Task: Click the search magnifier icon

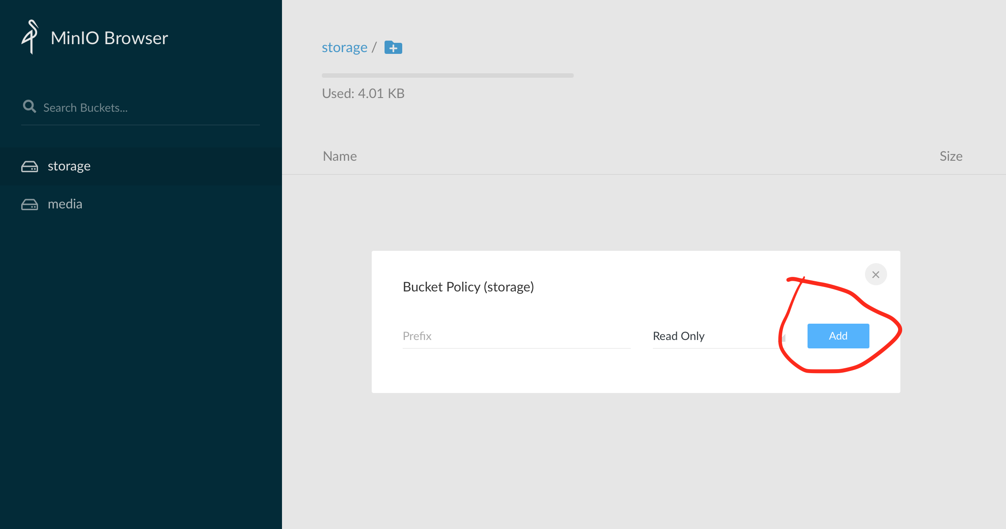Action: (x=29, y=106)
